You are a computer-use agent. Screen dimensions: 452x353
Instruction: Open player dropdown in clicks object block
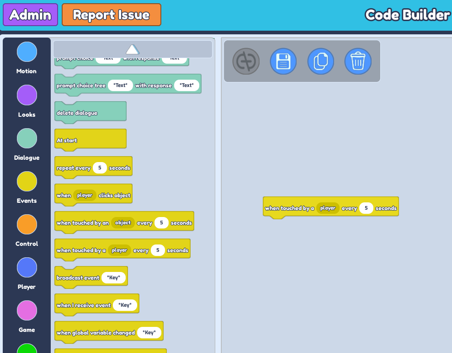tap(85, 196)
